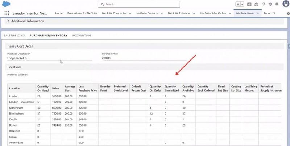
Task: Click the Purchase Price value 200.00
Action: (106, 58)
